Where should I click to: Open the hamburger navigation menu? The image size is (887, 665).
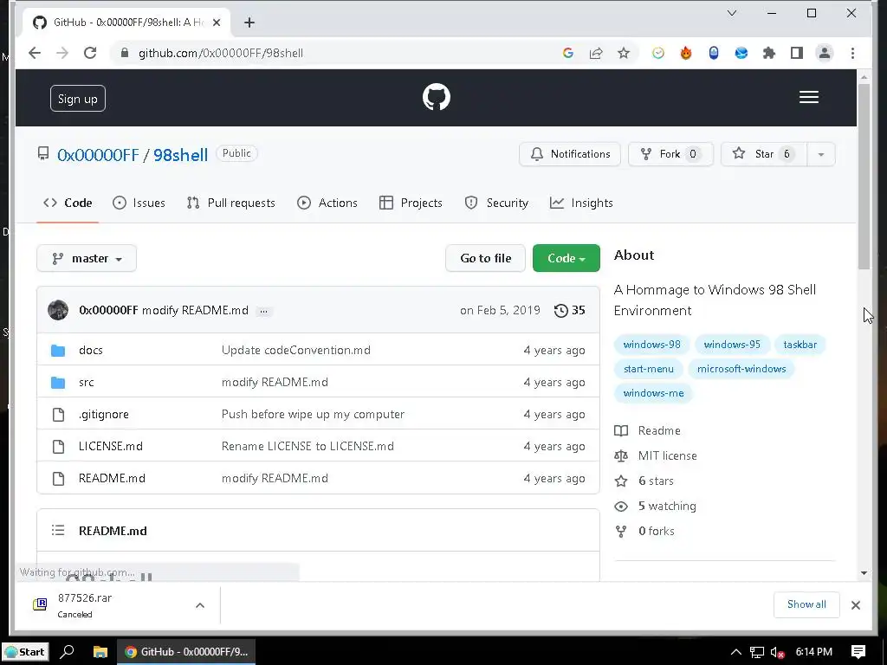pyautogui.click(x=808, y=97)
